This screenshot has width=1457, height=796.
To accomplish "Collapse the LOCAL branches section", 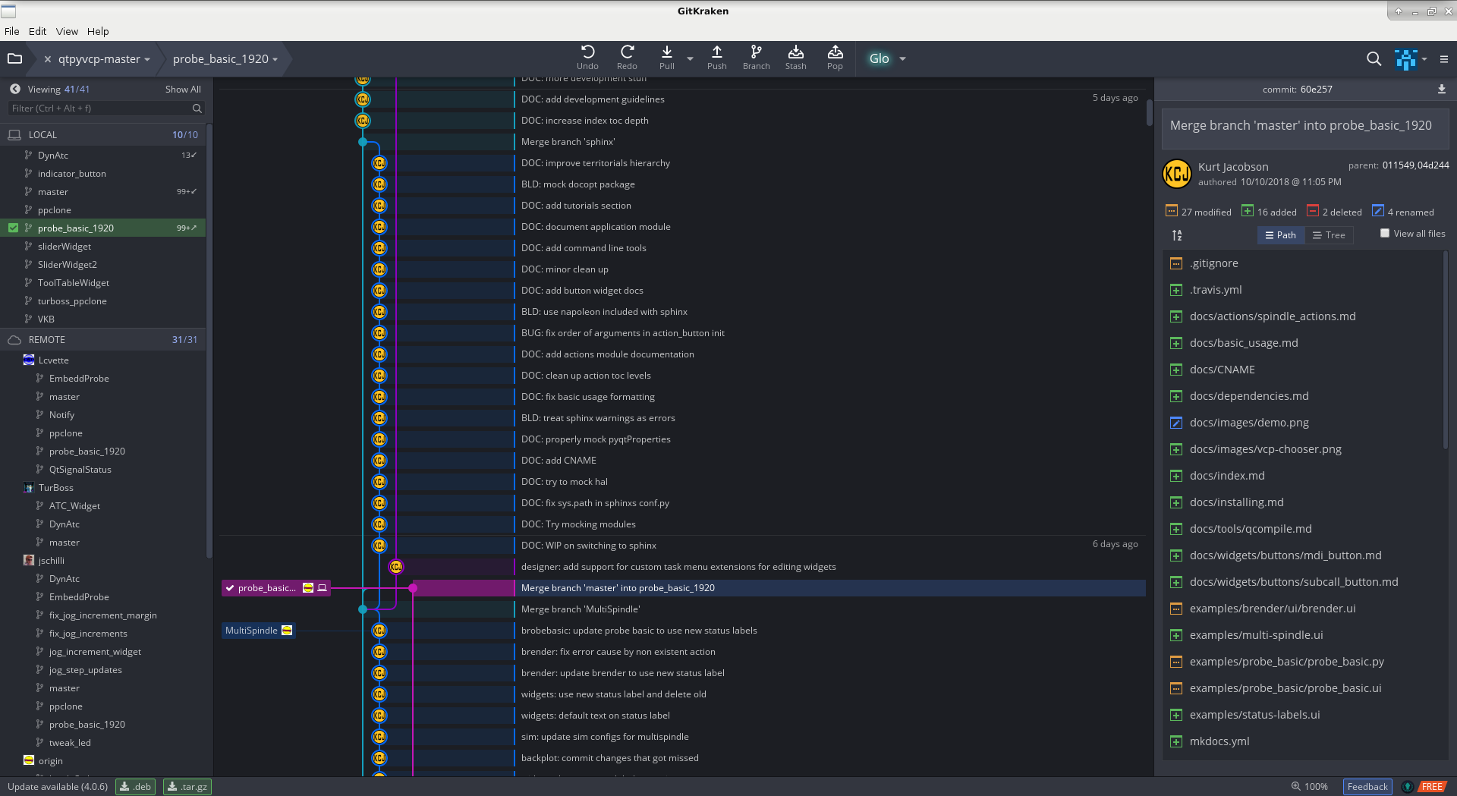I will tap(102, 134).
